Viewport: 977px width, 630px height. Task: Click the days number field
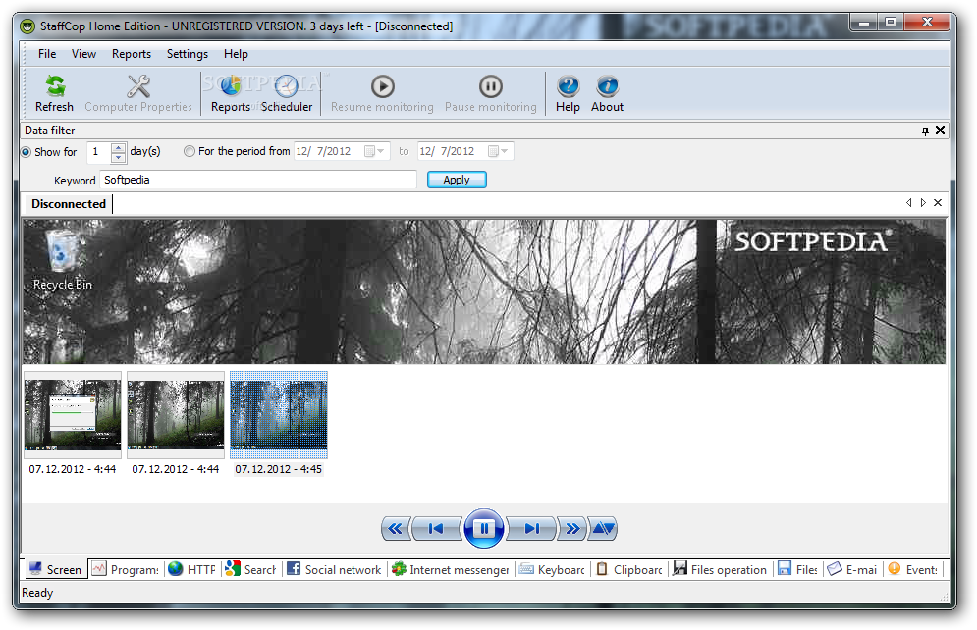(100, 152)
